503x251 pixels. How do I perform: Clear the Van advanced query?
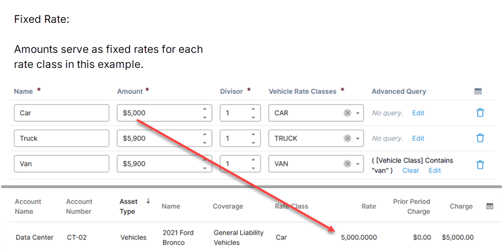(410, 170)
